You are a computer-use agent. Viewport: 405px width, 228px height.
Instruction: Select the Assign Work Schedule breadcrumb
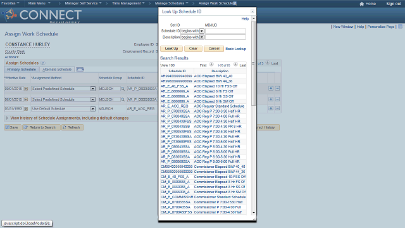click(216, 3)
